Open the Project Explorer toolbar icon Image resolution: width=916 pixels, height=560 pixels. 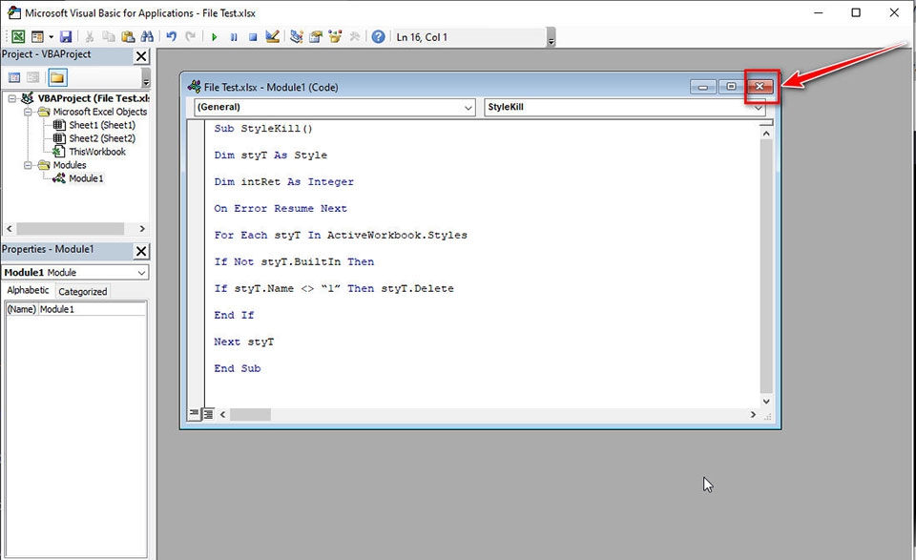coord(297,37)
